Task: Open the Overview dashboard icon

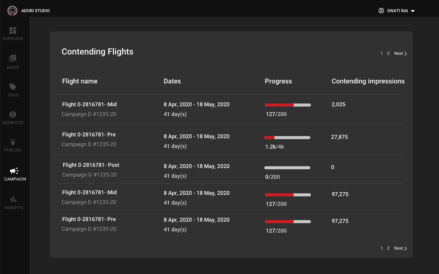Action: [13, 30]
